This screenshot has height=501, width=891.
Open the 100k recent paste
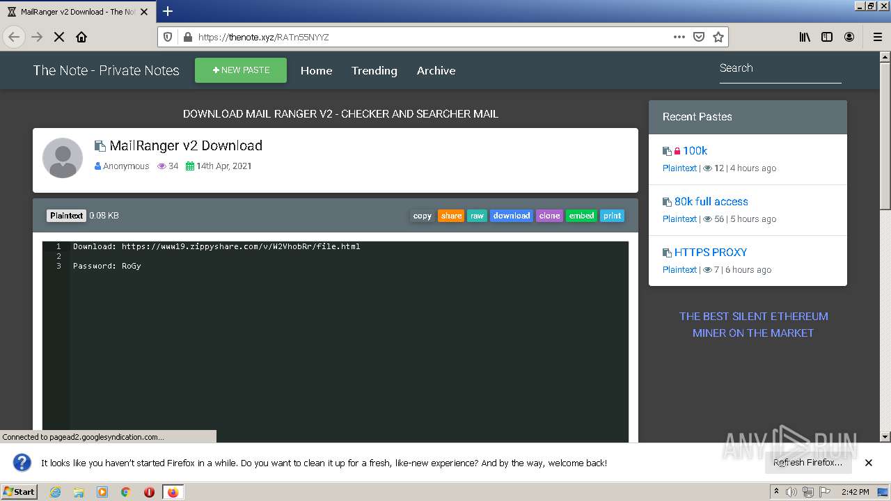click(695, 150)
